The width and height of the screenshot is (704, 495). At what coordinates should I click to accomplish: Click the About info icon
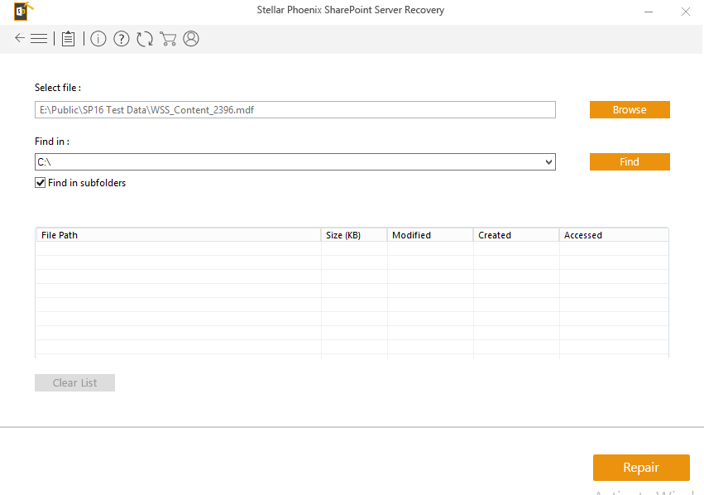point(98,39)
